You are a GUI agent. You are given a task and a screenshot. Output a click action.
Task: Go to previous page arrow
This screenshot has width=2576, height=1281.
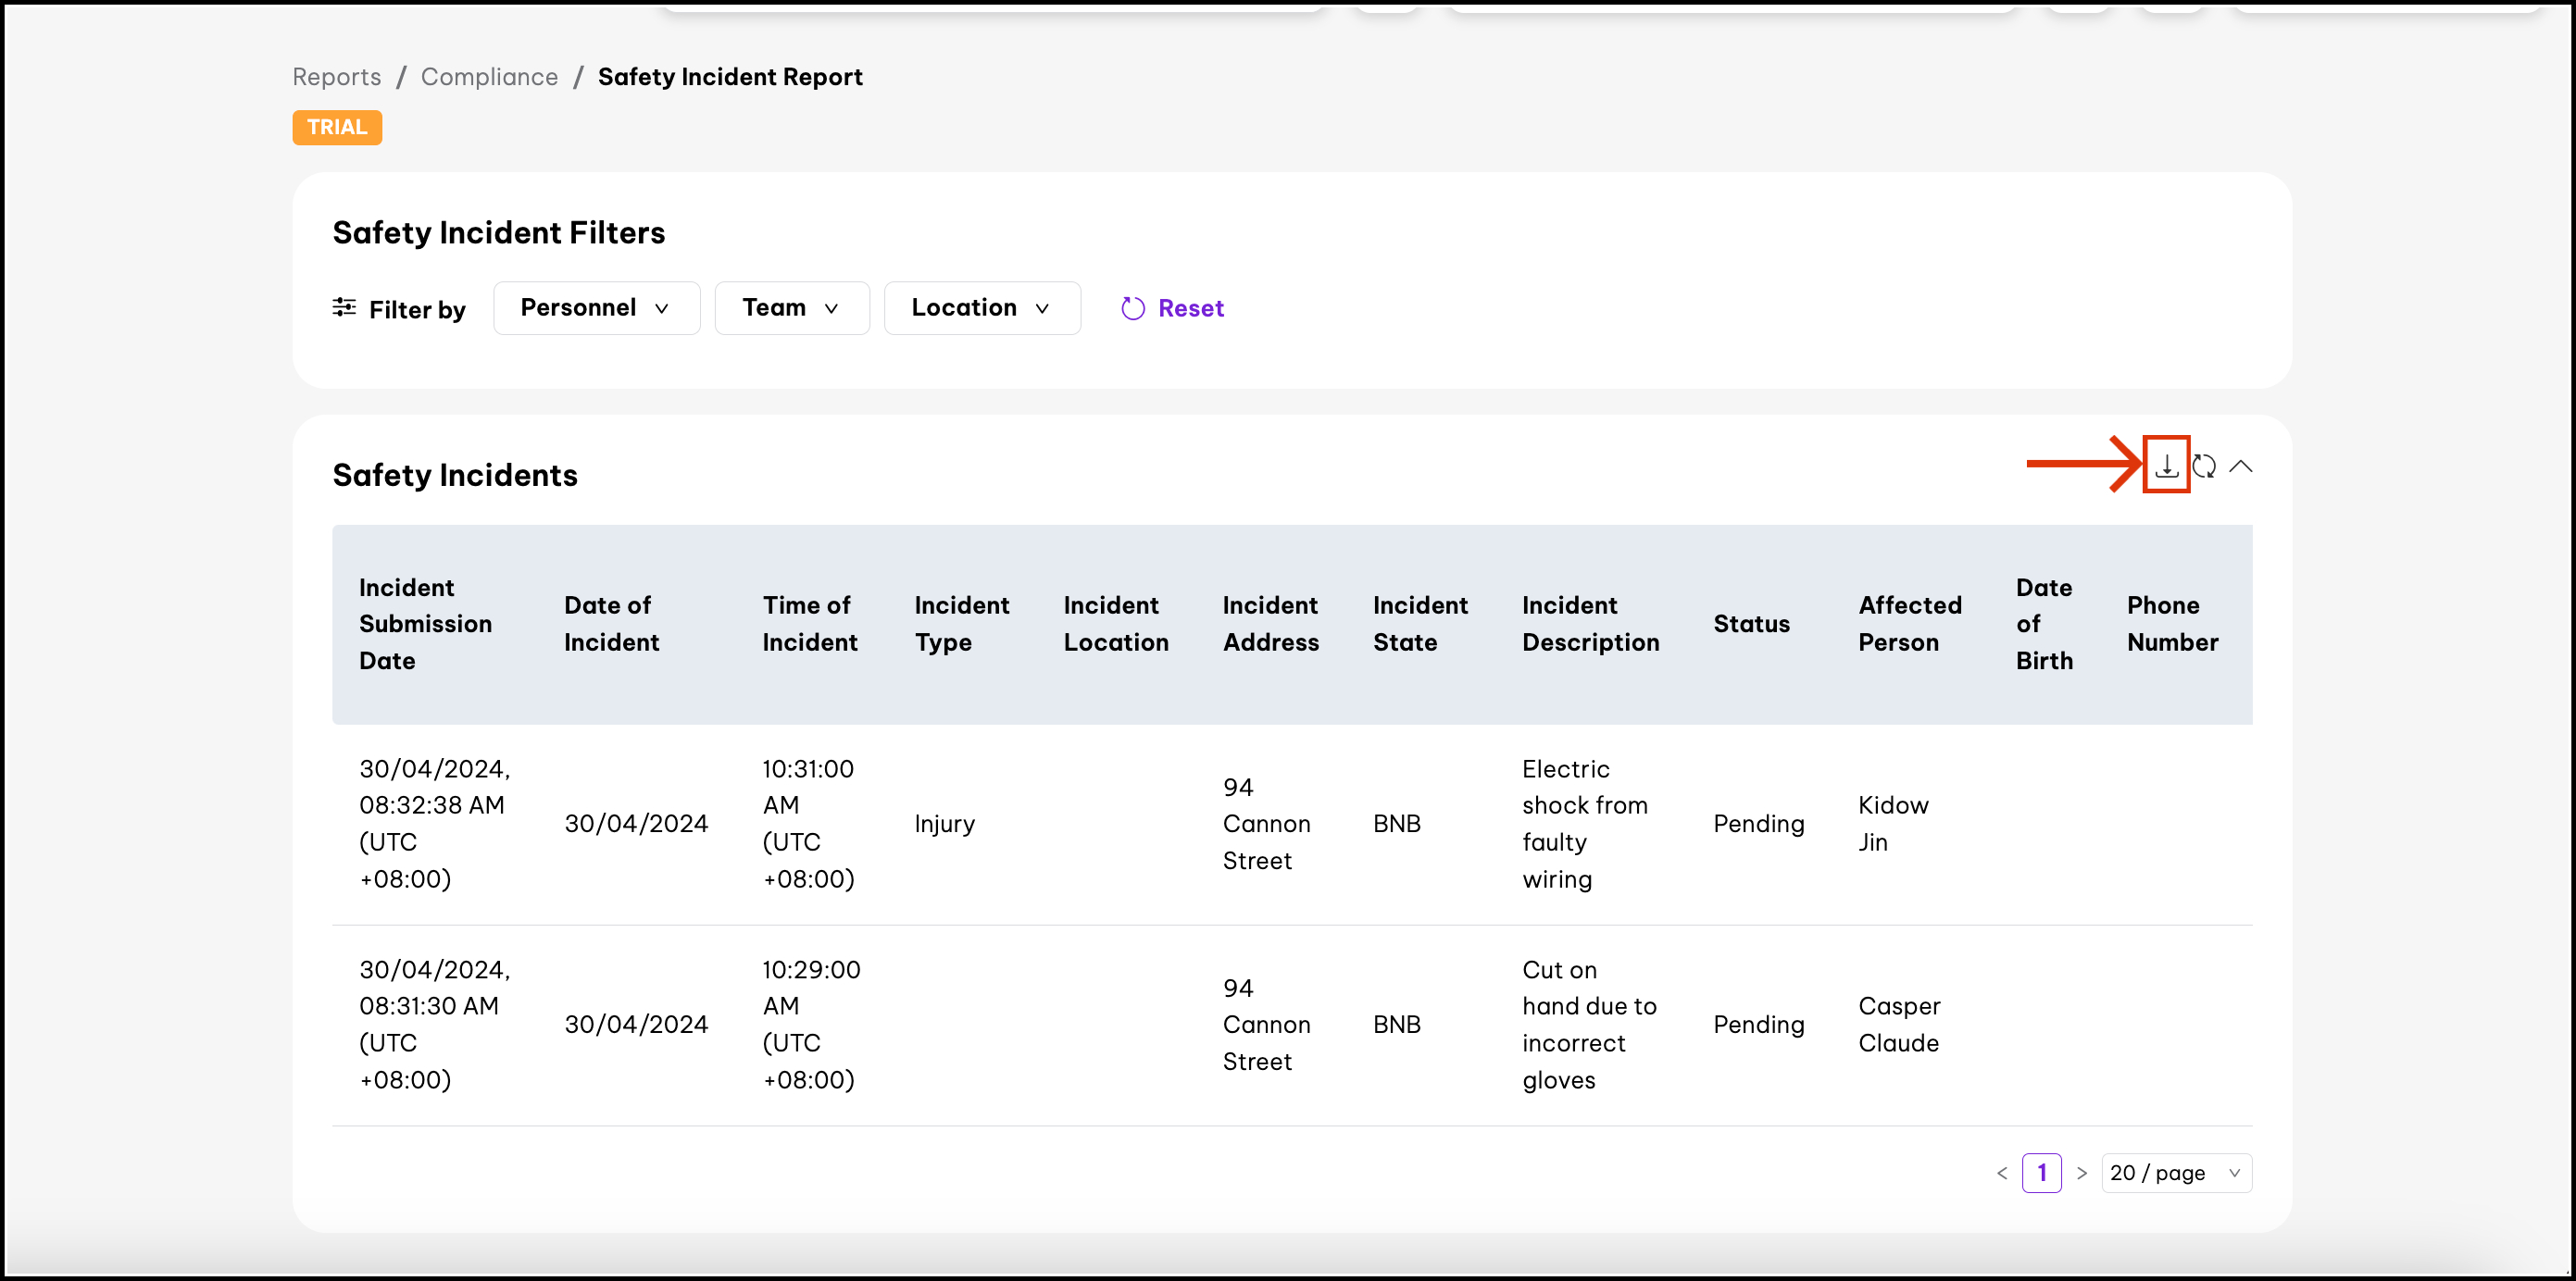[2001, 1173]
